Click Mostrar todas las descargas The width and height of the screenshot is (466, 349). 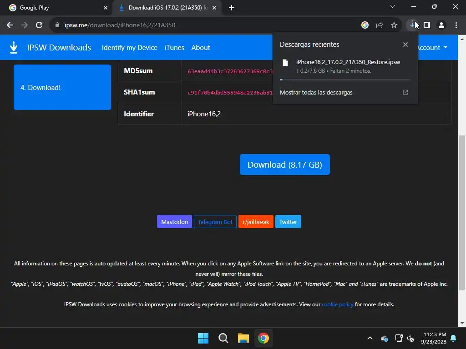coord(316,93)
